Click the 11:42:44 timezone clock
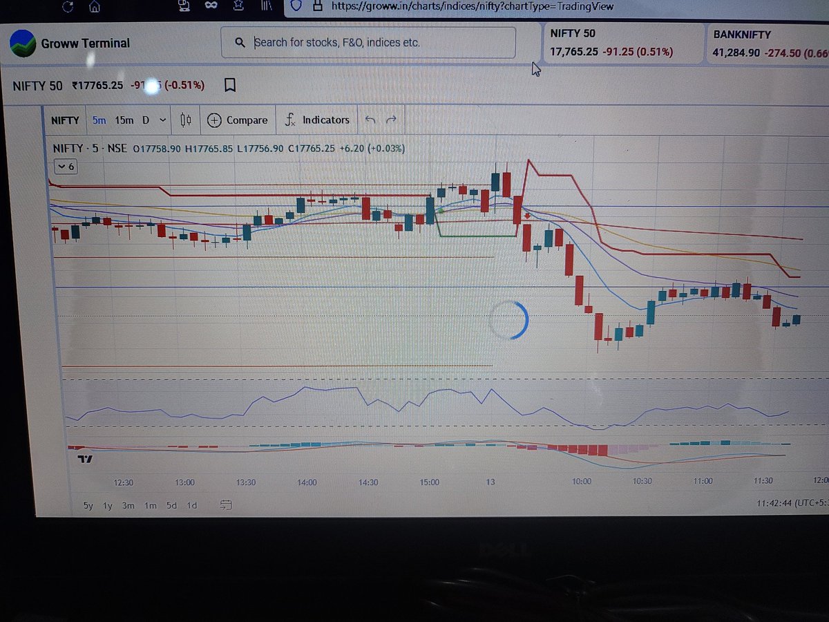The image size is (829, 622). pos(792,505)
